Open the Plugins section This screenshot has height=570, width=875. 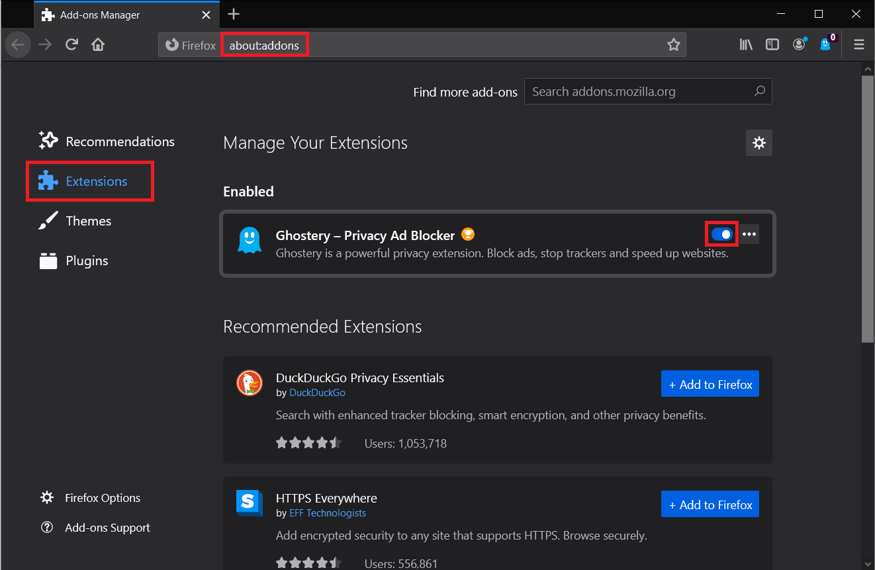pyautogui.click(x=73, y=261)
